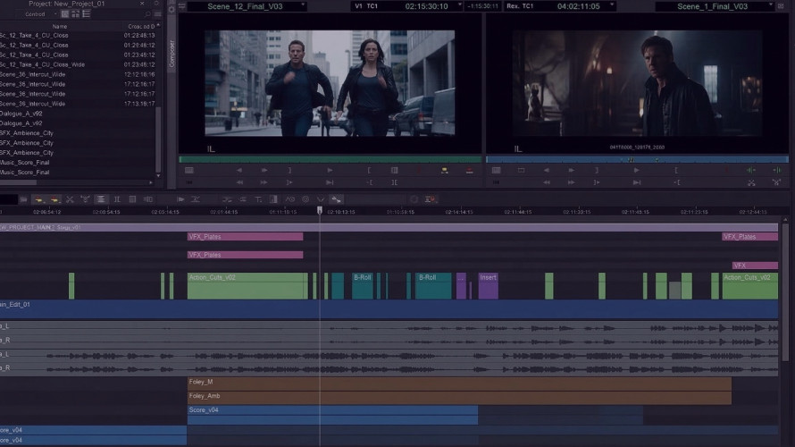Click the waveform keyframe icon in timeline toolbar
The width and height of the screenshot is (795, 447).
(x=290, y=199)
